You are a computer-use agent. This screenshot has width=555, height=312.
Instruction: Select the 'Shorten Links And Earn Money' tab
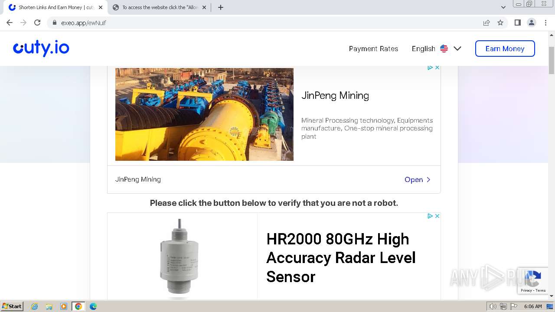point(56,7)
